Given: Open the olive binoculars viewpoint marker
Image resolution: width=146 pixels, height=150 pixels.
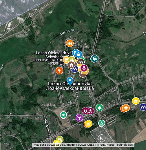Looking at the screenshot, I should (60, 139).
